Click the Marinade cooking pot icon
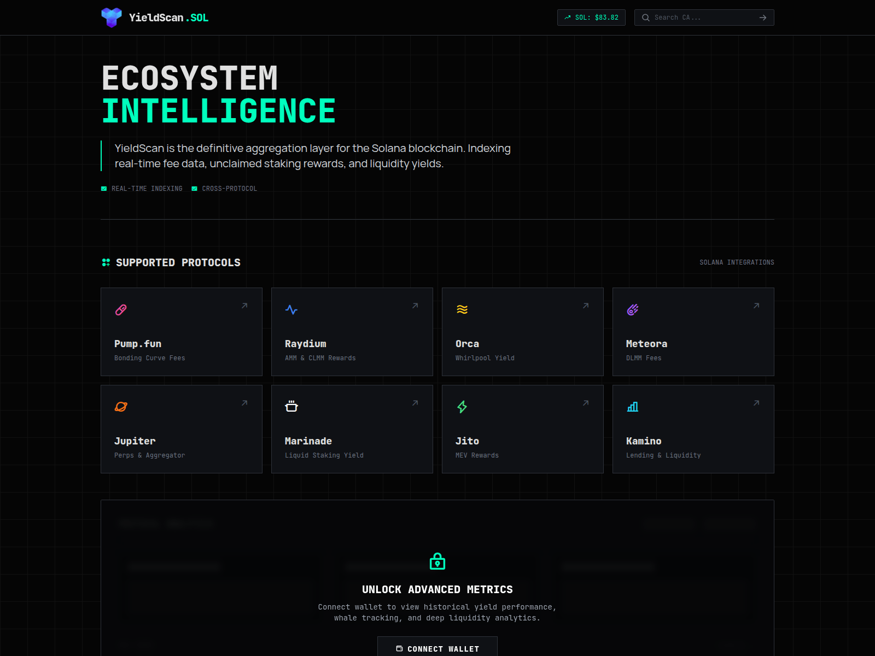The width and height of the screenshot is (875, 656). pos(291,406)
